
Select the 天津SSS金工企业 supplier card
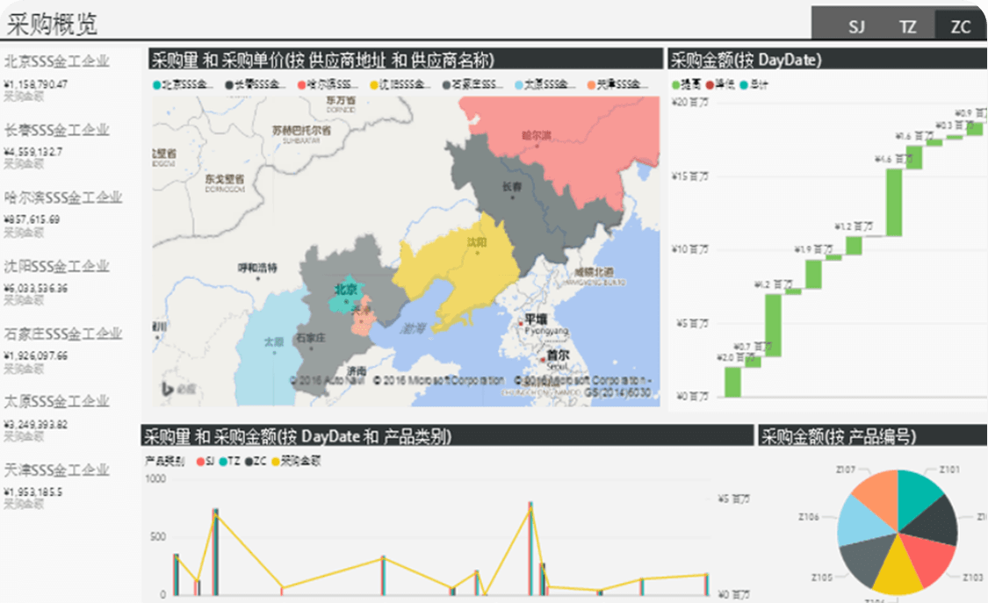click(x=57, y=486)
